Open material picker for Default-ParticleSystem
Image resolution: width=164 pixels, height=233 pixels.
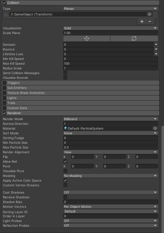[155, 128]
